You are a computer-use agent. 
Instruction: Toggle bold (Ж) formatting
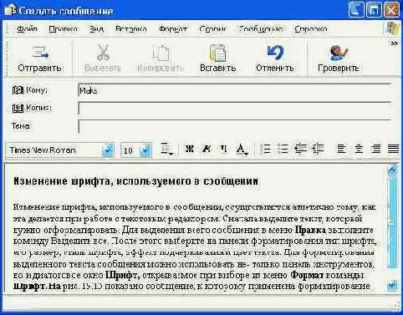(x=190, y=150)
